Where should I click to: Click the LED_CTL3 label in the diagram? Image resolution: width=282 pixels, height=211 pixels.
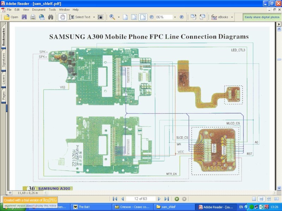click(238, 50)
